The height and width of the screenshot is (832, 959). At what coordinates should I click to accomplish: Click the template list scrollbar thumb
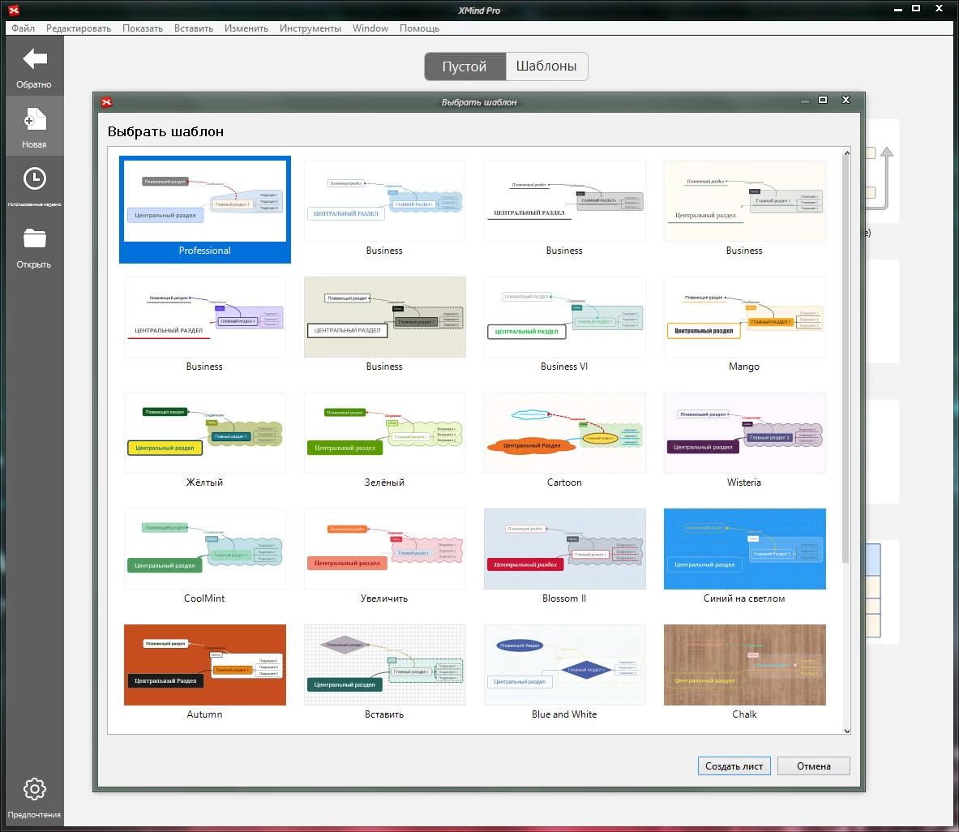[x=847, y=360]
